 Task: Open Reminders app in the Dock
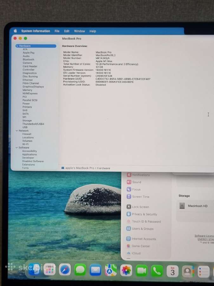click(x=204, y=272)
